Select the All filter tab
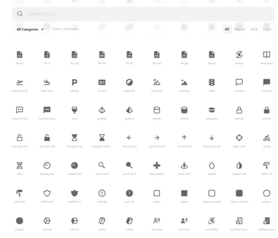The image size is (278, 238). point(227,29)
